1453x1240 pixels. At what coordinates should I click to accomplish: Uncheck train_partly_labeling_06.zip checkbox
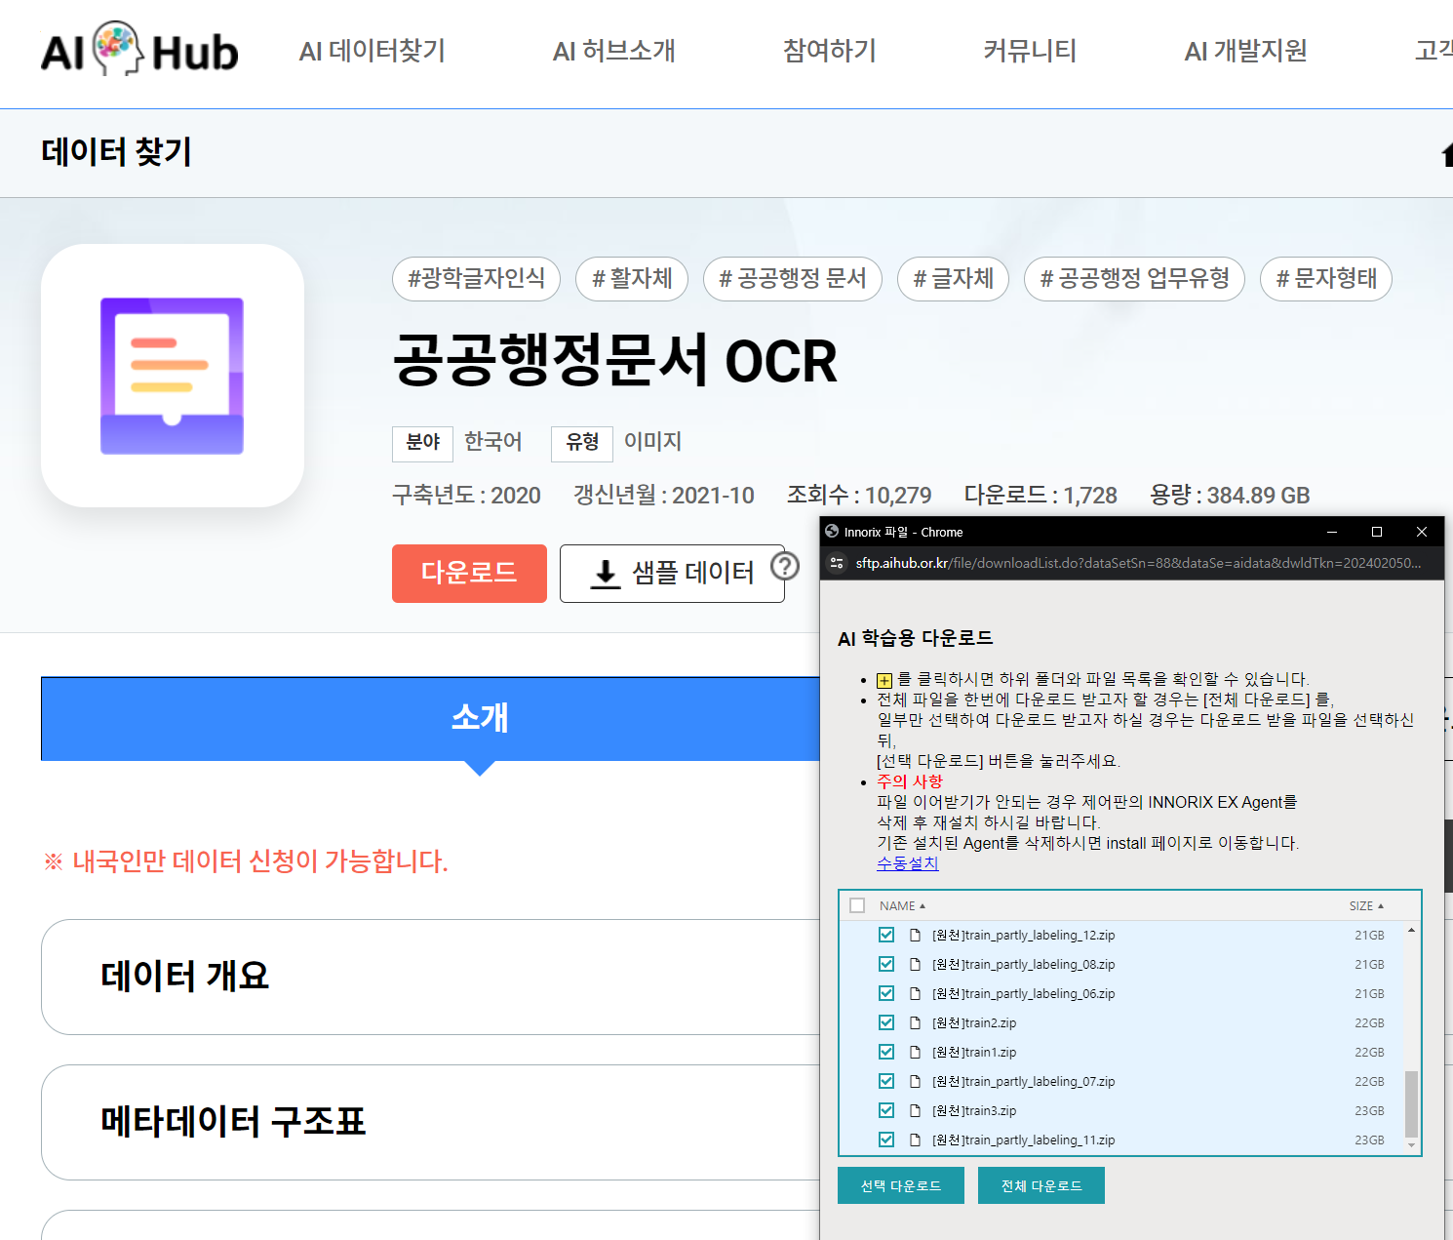[886, 993]
